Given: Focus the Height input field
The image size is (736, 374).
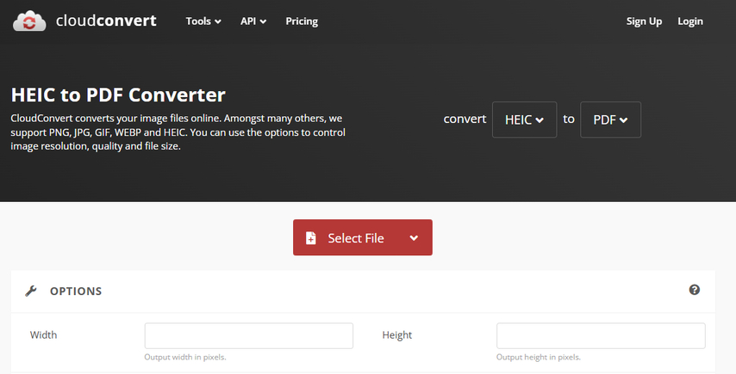Looking at the screenshot, I should [x=601, y=335].
